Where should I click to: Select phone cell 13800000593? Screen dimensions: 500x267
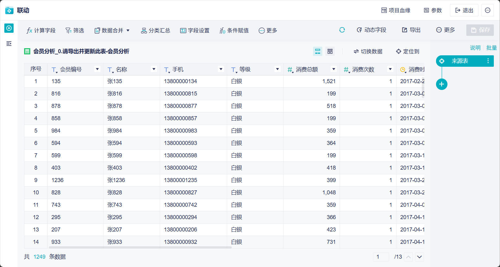(193, 143)
